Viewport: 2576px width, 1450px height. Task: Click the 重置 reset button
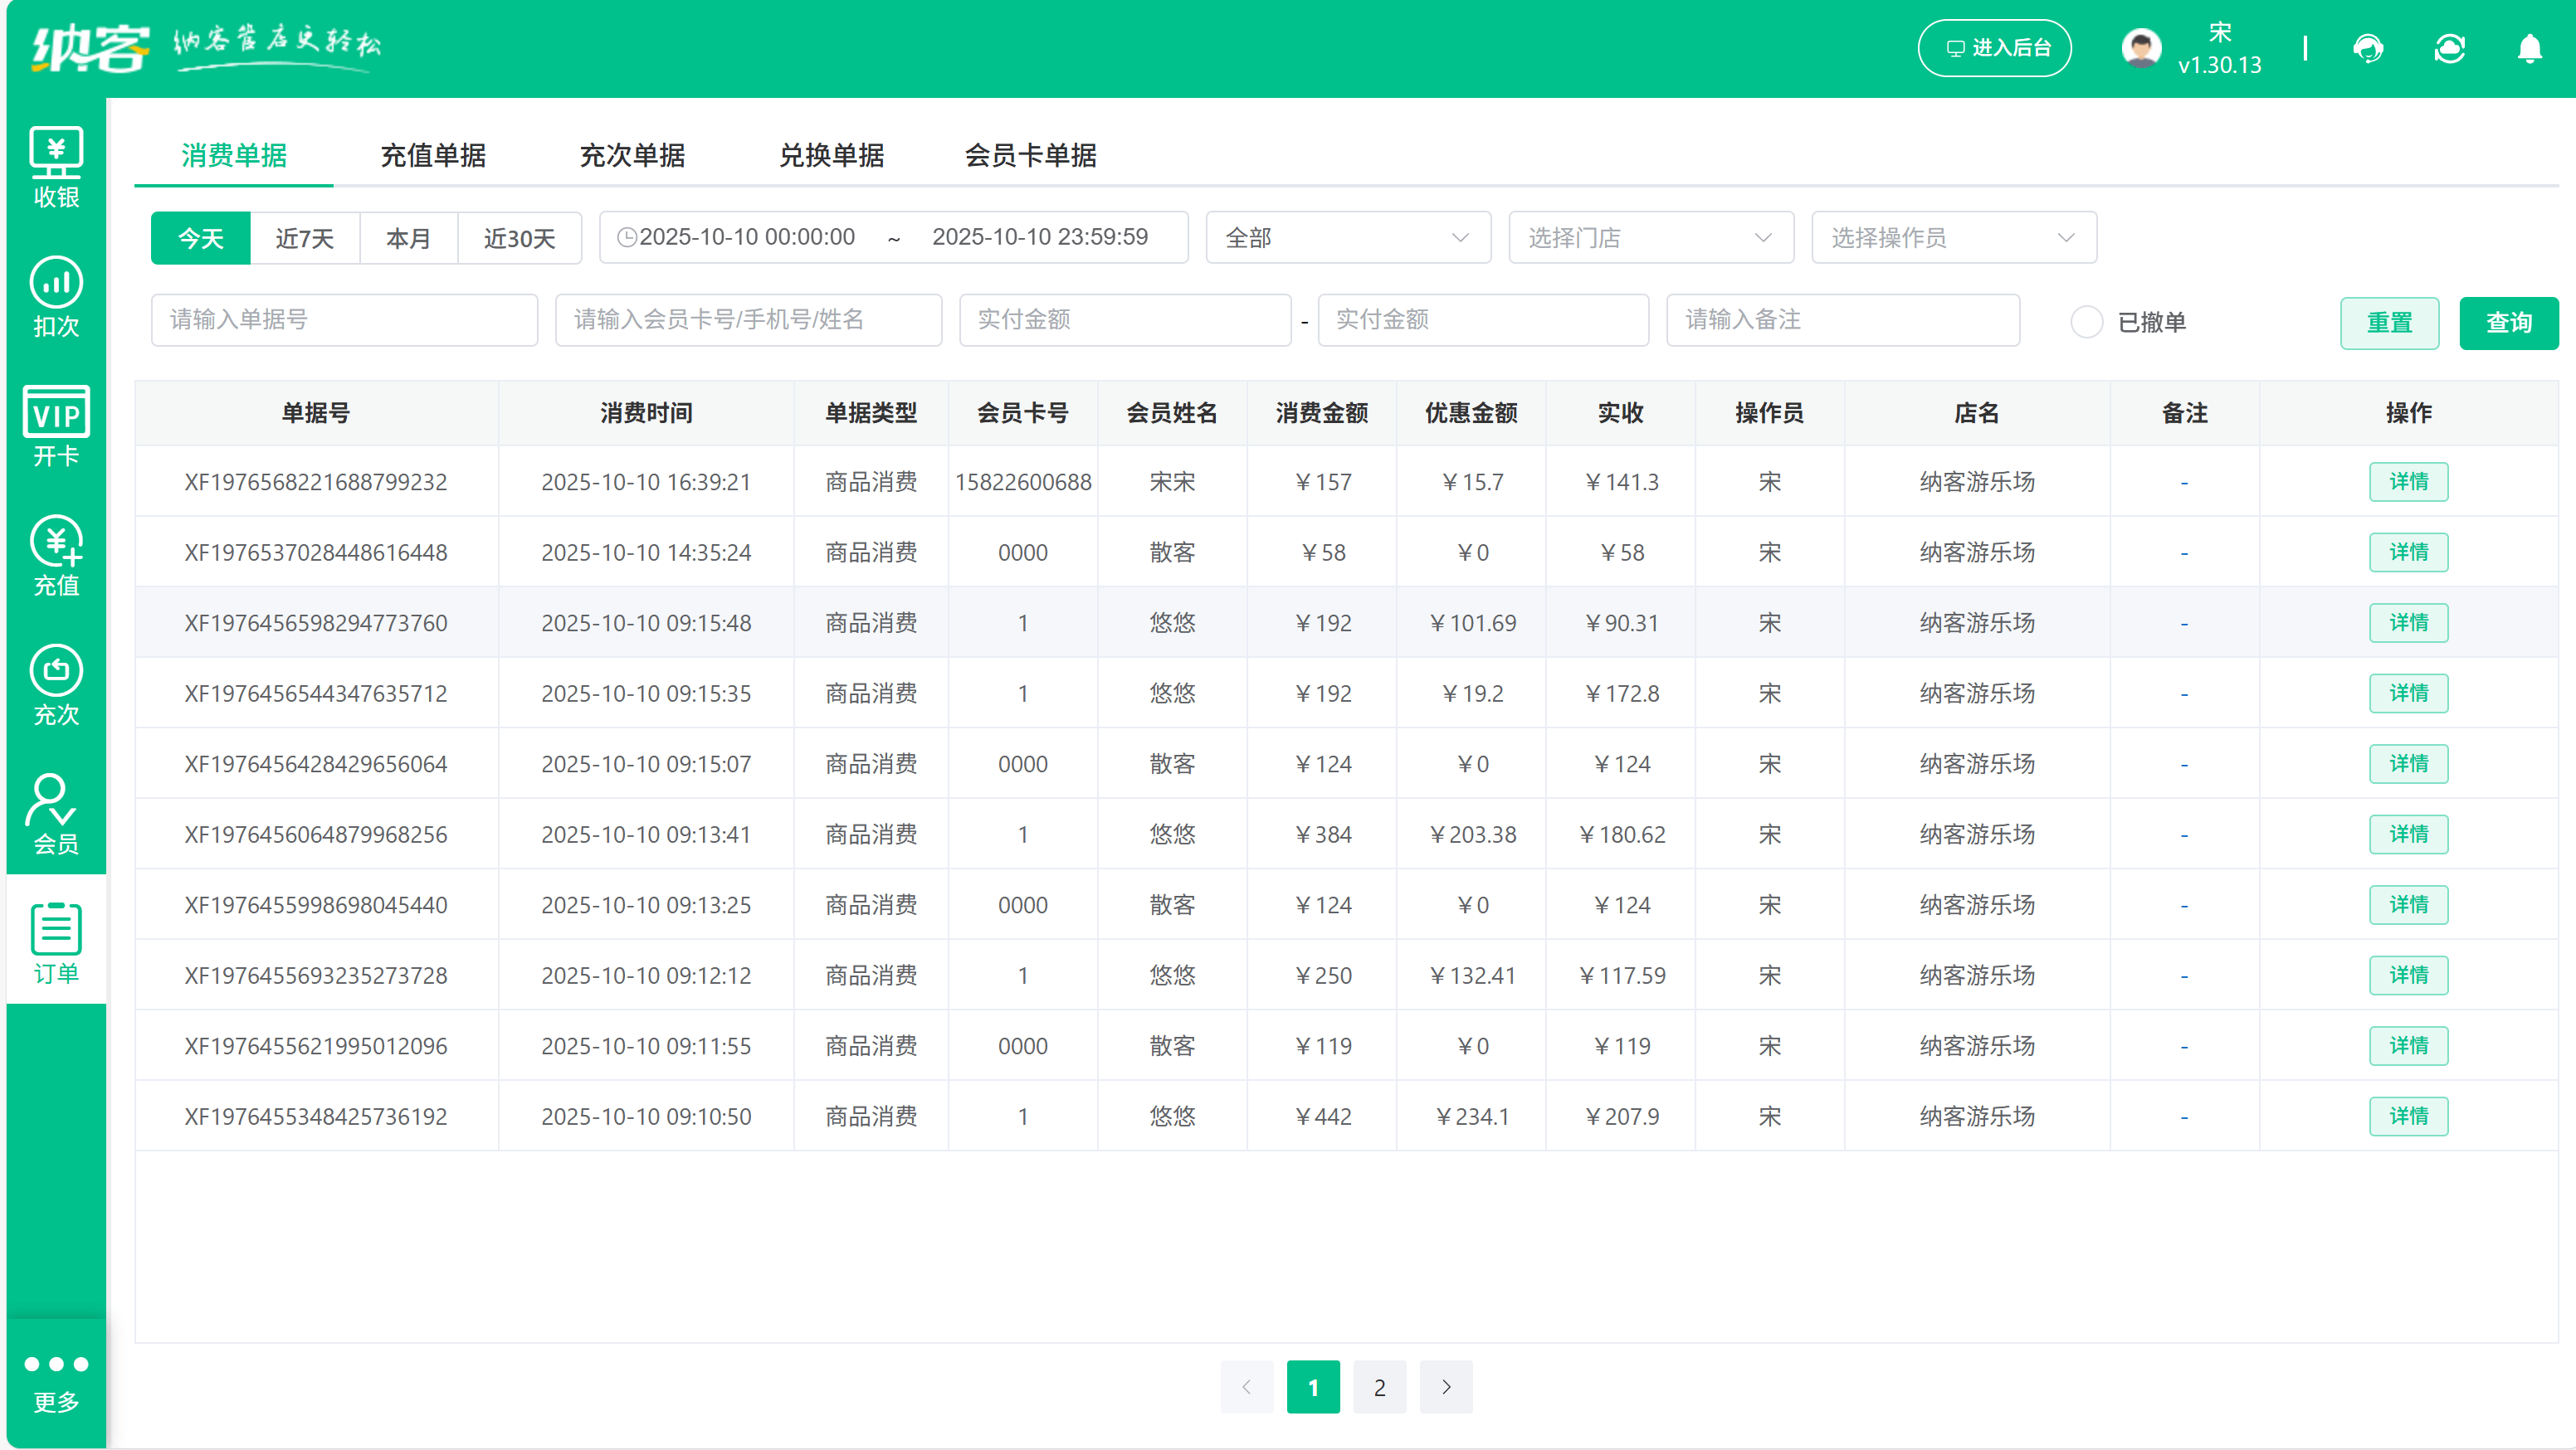(x=2390, y=322)
